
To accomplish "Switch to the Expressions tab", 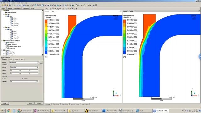I will (18, 8).
